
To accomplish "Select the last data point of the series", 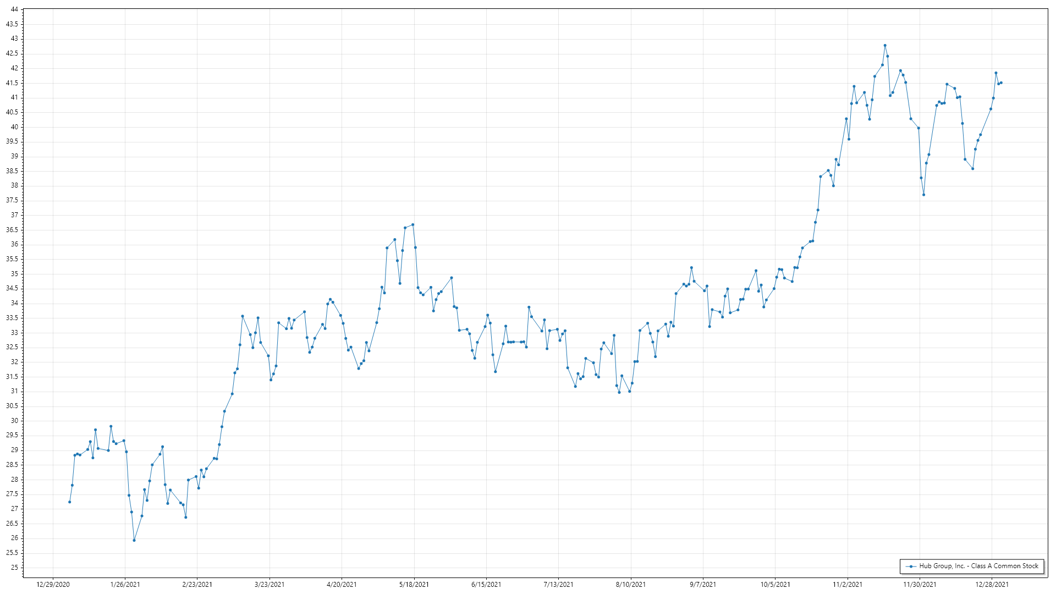I will 1001,83.
